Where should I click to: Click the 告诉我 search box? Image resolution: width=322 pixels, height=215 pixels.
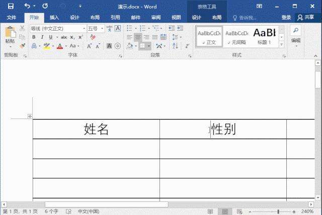pyautogui.click(x=245, y=18)
